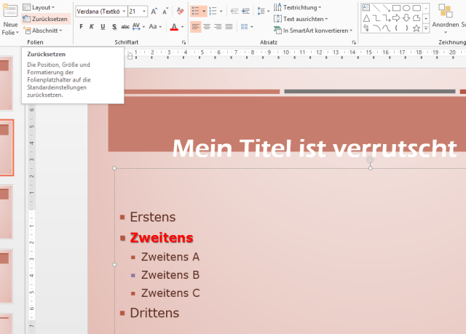Screen dimensions: 466x334
Task: Open the Anordnen menu
Action: coord(445,19)
